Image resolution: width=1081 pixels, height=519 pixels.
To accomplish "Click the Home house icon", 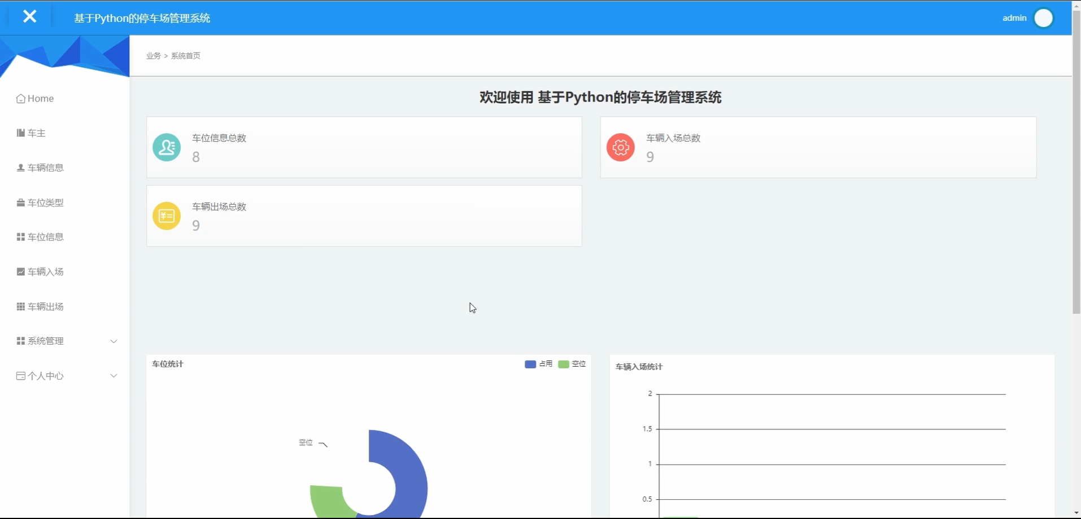I will pos(21,99).
